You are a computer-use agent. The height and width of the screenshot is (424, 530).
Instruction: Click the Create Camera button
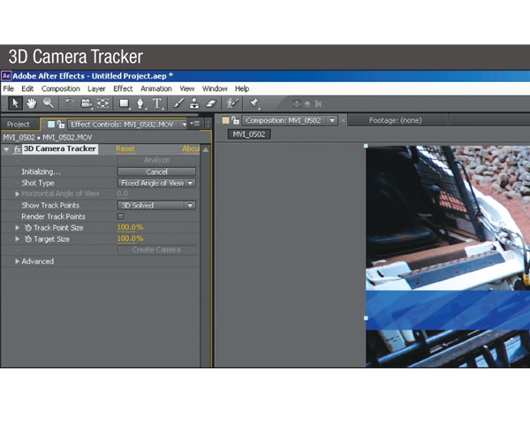[x=156, y=250]
